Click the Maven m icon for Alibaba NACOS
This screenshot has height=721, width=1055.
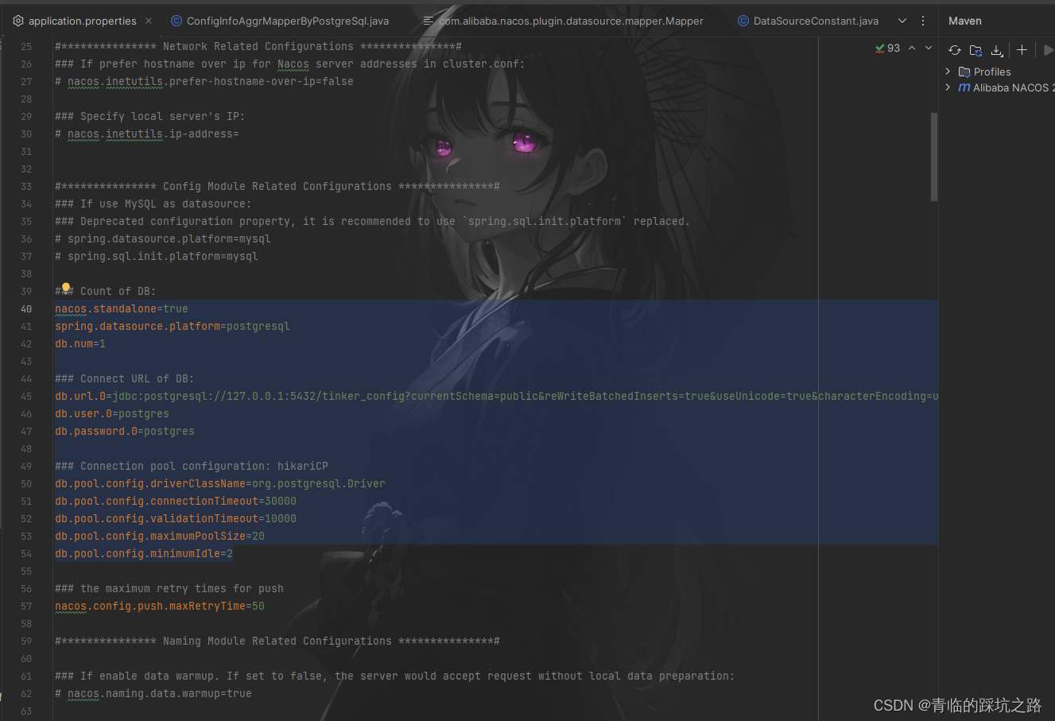point(964,87)
